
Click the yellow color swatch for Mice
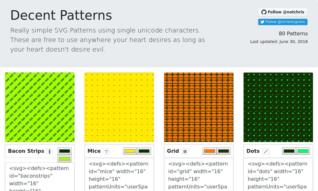pyautogui.click(x=130, y=151)
